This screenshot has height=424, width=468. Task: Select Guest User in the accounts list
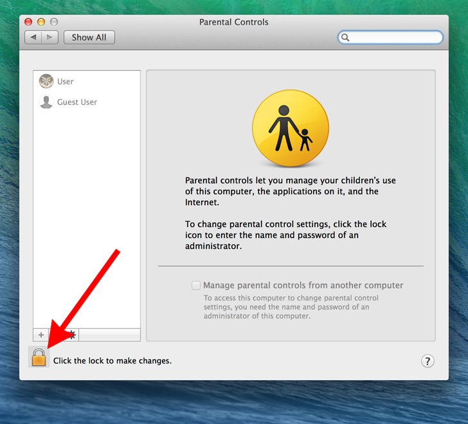[87, 102]
